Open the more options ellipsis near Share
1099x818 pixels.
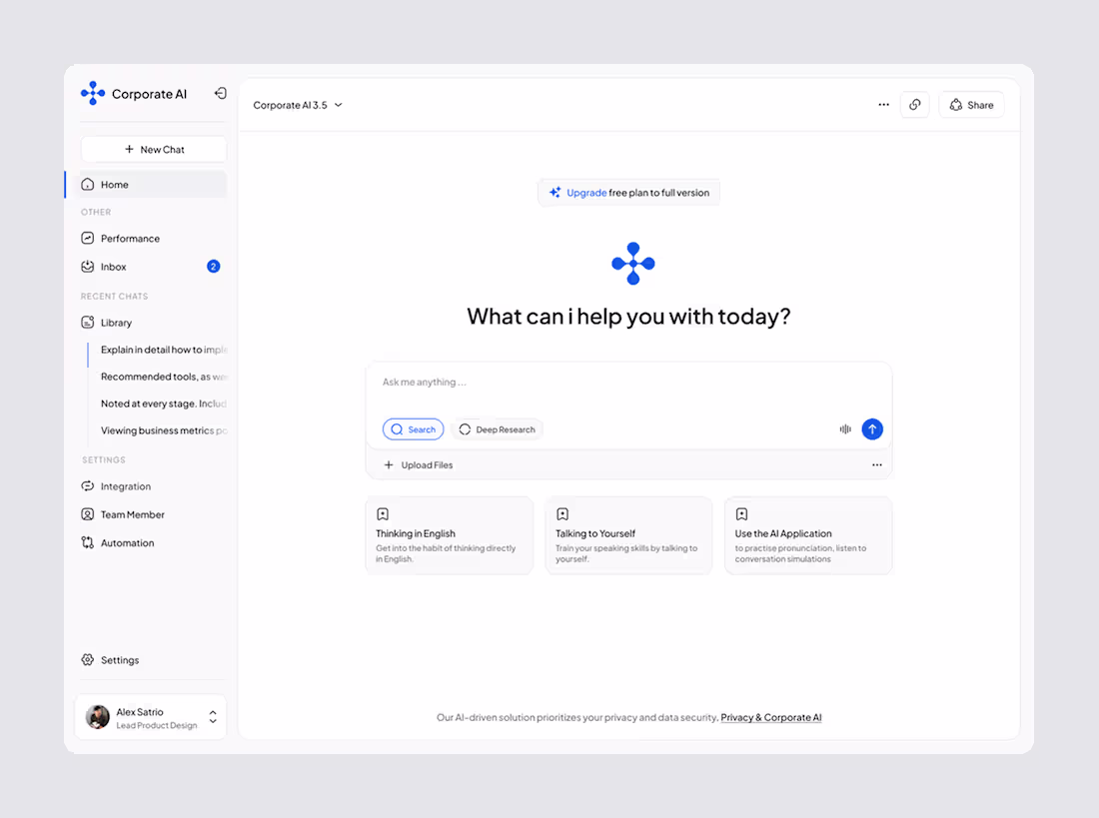click(x=883, y=104)
